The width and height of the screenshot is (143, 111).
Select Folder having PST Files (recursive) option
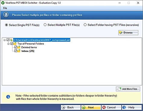(x=85, y=25)
